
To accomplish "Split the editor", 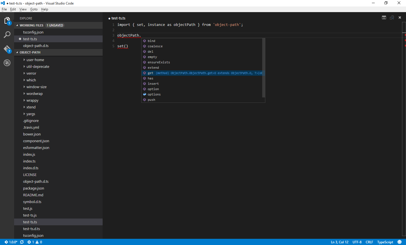I will pos(384,17).
